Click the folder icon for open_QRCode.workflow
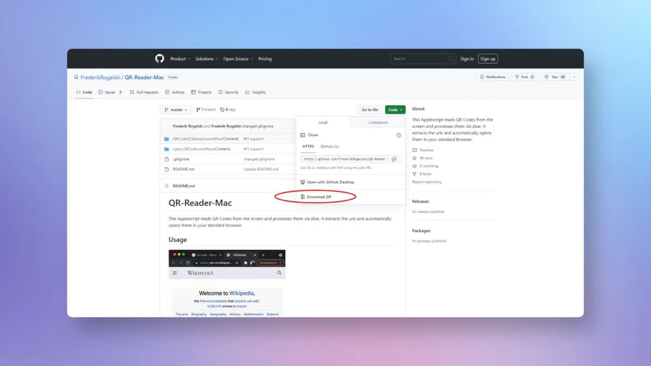 pyautogui.click(x=167, y=149)
